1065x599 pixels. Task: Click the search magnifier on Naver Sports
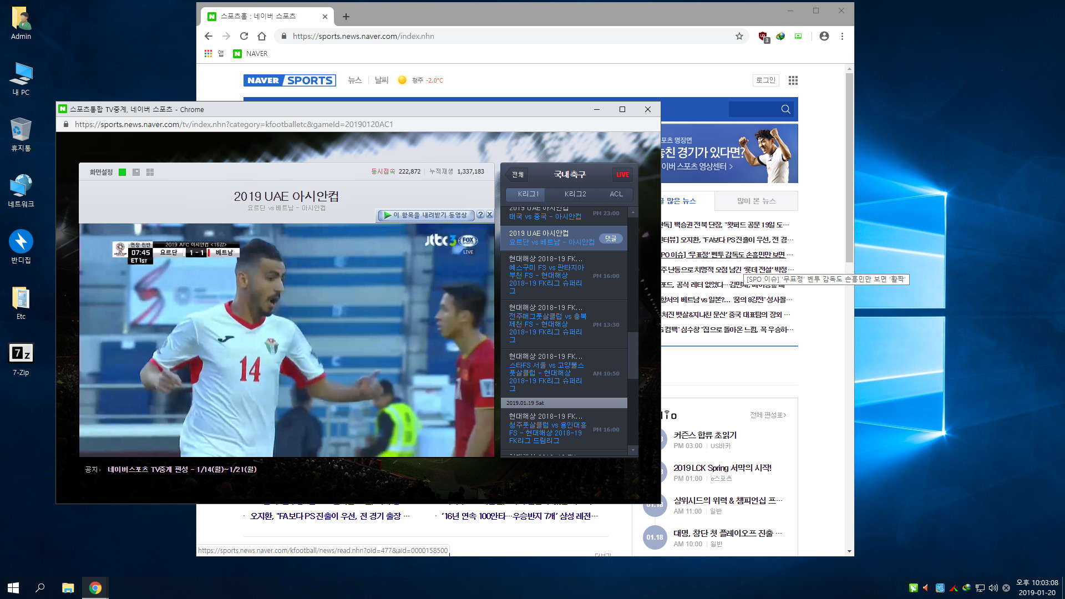pyautogui.click(x=786, y=109)
